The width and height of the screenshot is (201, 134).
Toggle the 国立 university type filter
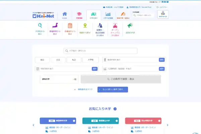tap(42, 60)
